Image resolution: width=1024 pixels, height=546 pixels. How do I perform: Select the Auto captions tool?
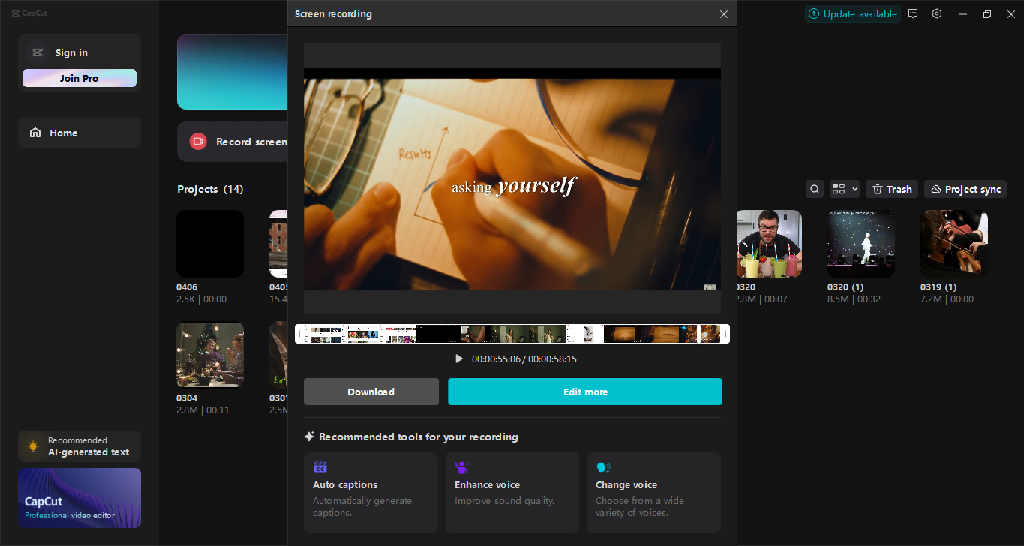(371, 493)
